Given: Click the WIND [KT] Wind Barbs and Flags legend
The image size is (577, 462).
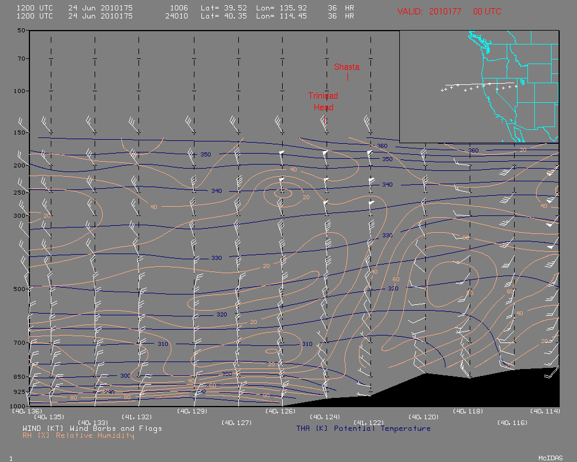Looking at the screenshot, I should [x=92, y=429].
